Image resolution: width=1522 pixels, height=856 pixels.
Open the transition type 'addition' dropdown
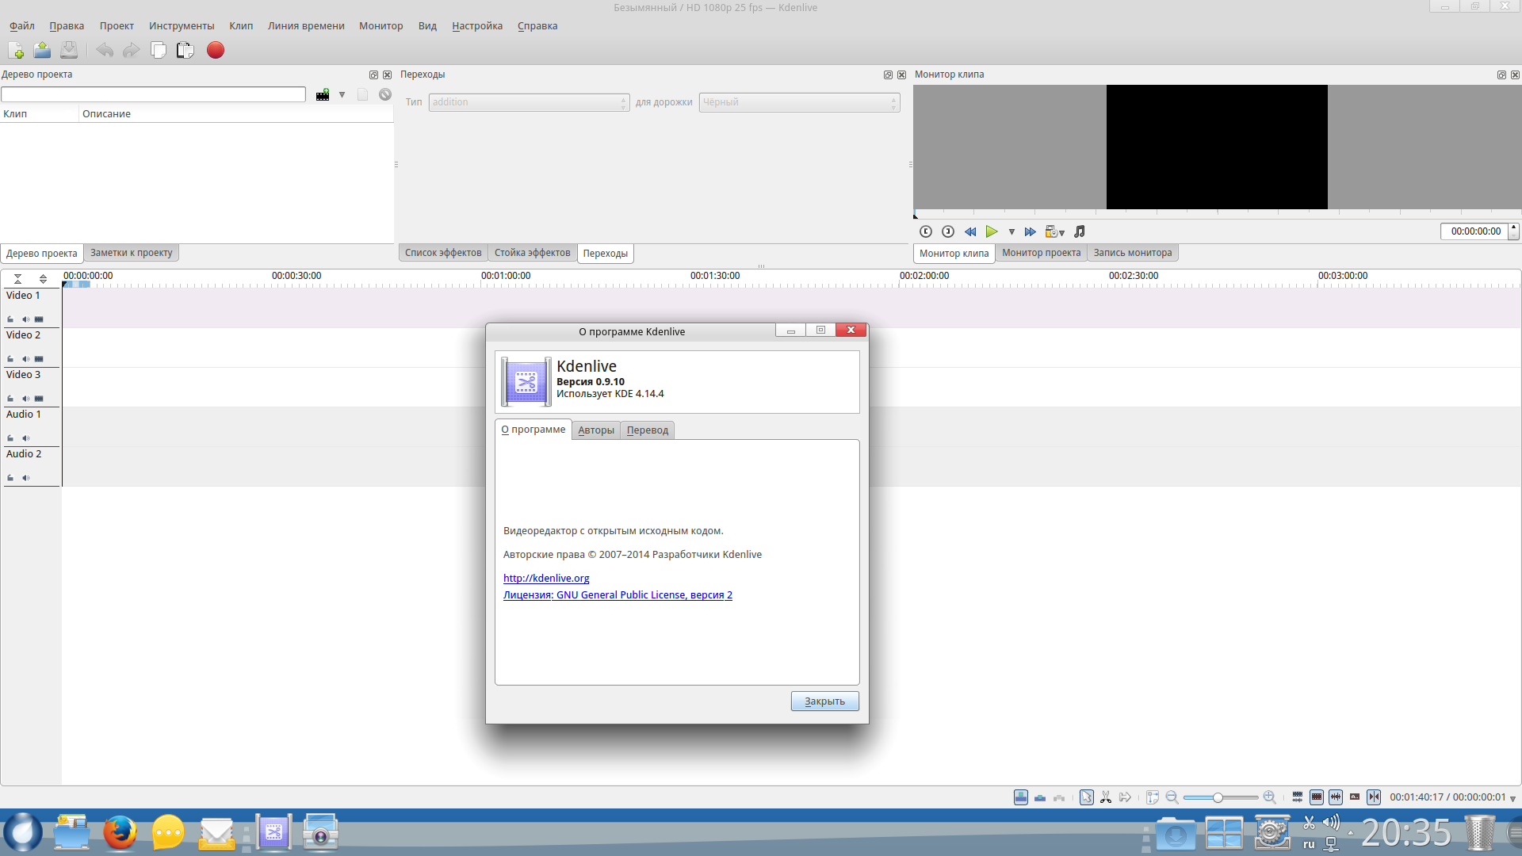click(x=529, y=102)
